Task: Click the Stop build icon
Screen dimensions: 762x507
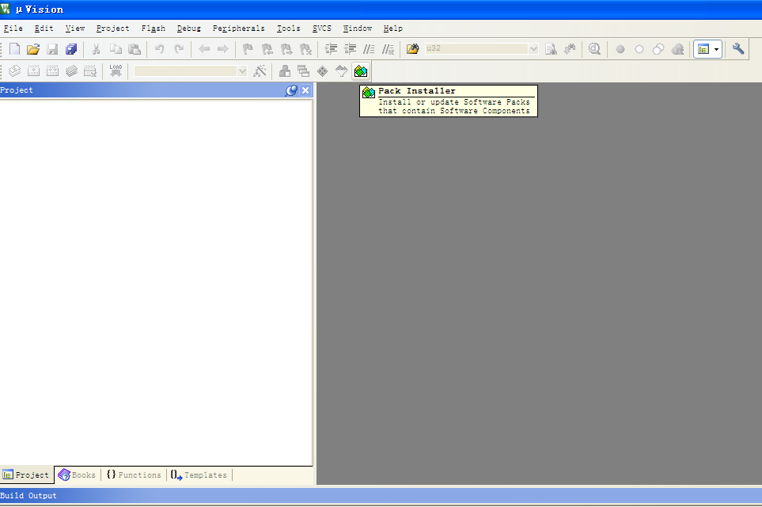Action: click(x=90, y=71)
